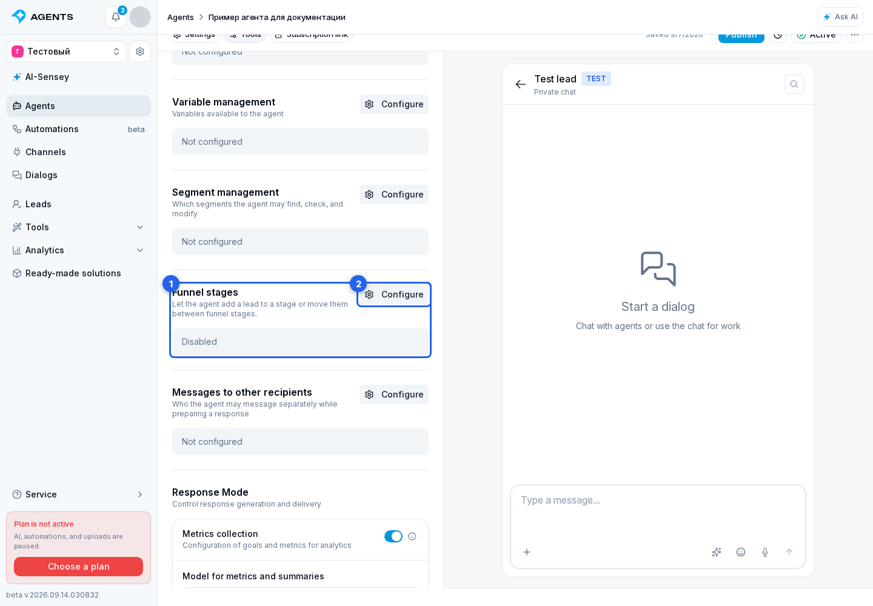873x606 pixels.
Task: Toggle the Metrics collection switch
Action: [x=393, y=536]
